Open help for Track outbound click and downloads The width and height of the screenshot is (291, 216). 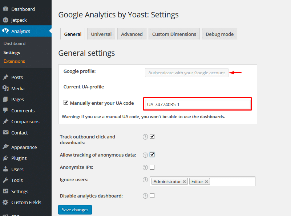coord(145,137)
